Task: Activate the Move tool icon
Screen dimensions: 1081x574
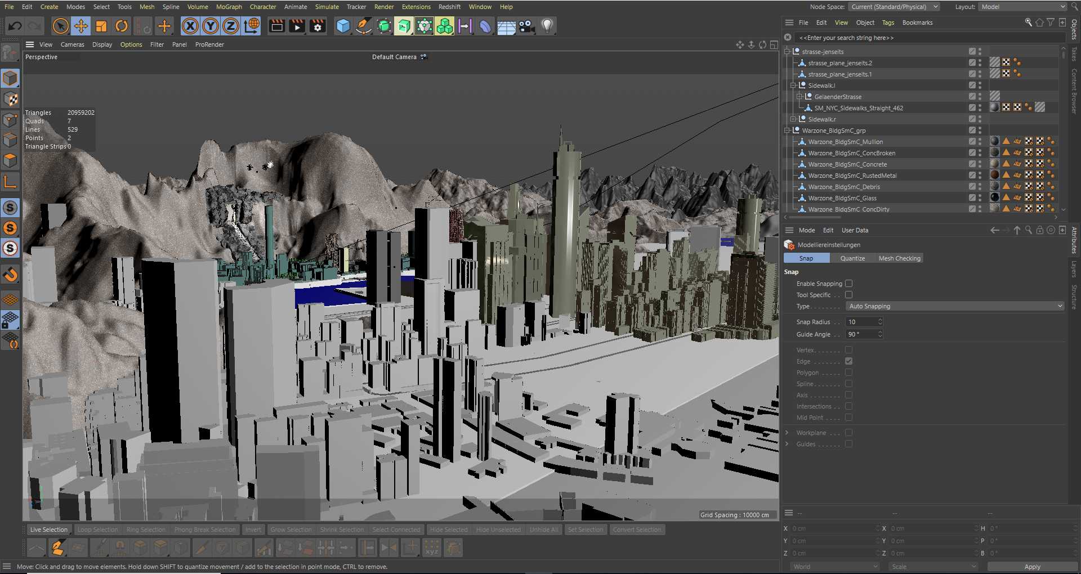Action: [x=81, y=26]
